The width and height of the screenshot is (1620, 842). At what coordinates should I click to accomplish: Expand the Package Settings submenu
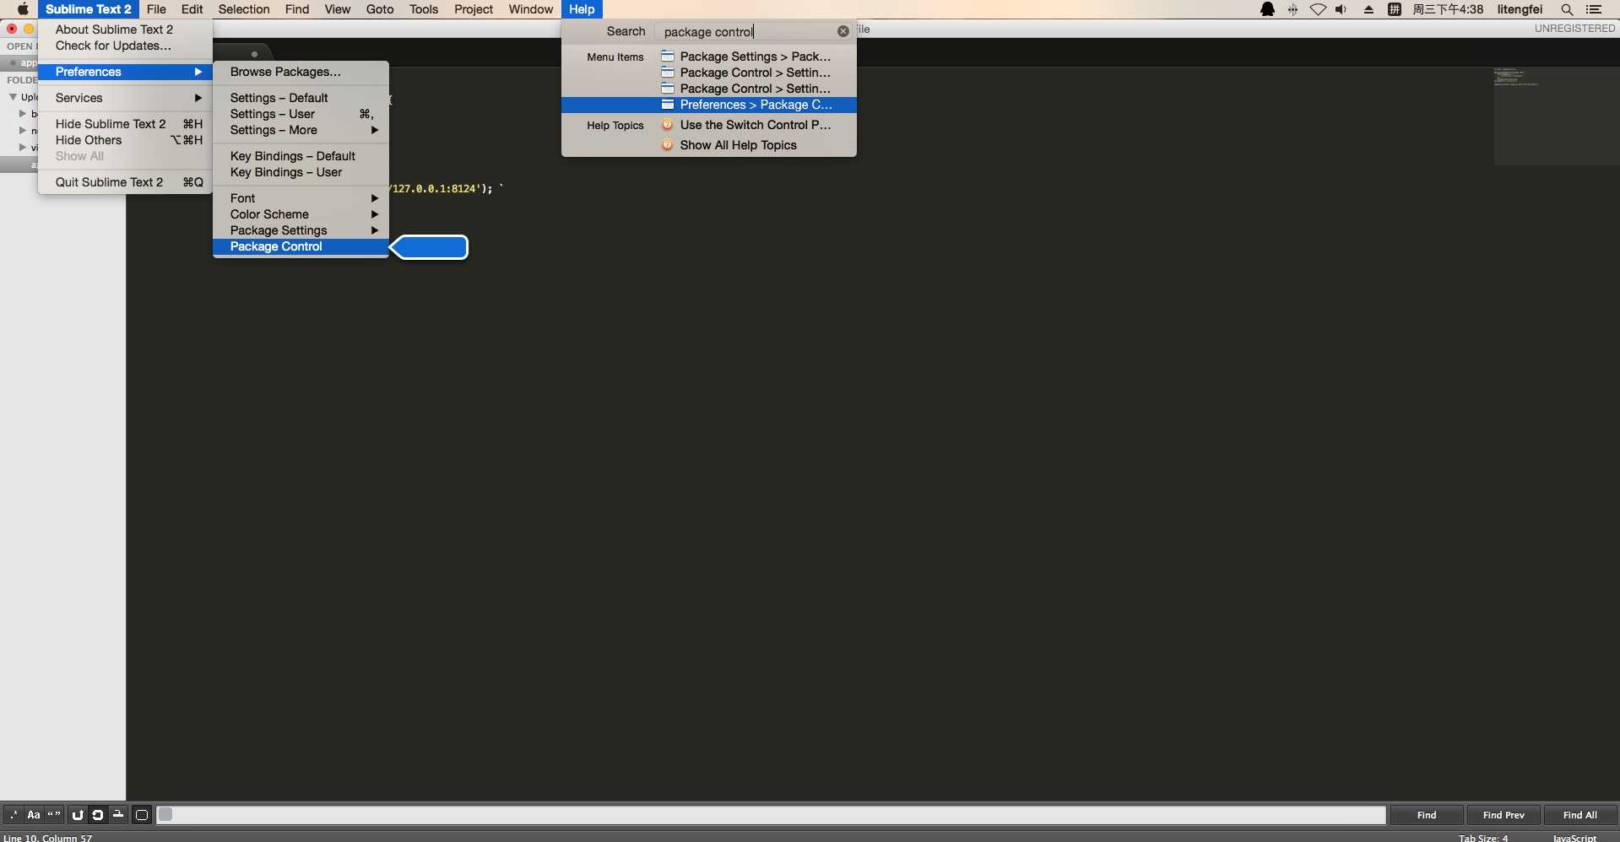coord(301,230)
